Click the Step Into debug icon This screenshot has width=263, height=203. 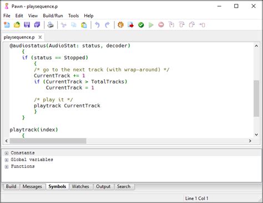tap(171, 25)
